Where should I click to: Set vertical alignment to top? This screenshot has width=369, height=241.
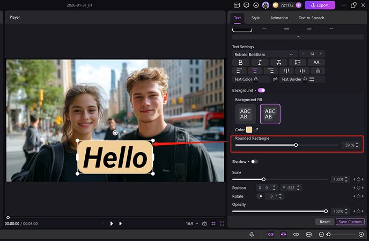(286, 71)
